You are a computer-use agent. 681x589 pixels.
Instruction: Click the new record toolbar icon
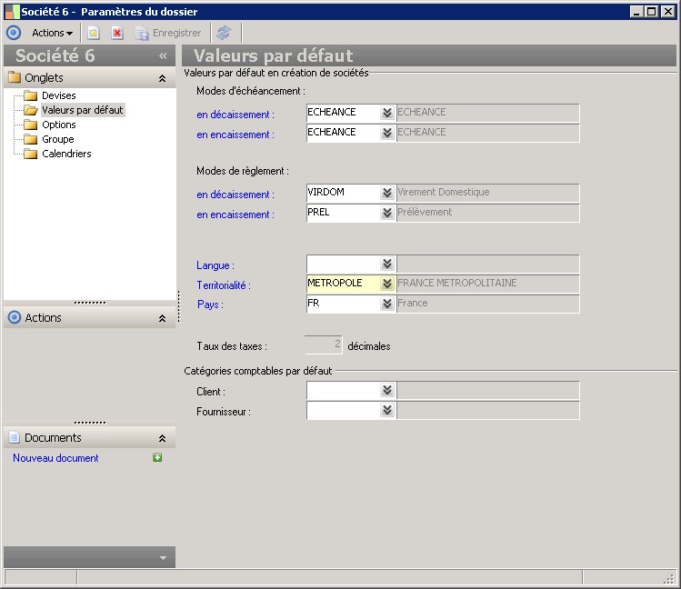coord(94,33)
